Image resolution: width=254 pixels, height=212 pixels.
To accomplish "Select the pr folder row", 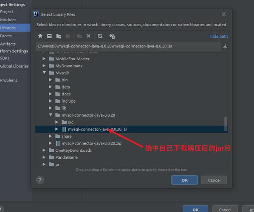I will click(x=131, y=164).
